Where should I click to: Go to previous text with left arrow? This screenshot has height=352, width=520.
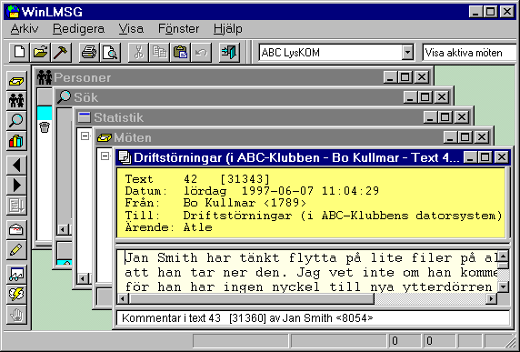click(x=16, y=166)
